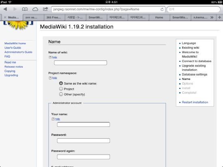223x167 pixels.
Task: Select Same as the wiki name radio
Action: [x=61, y=83]
